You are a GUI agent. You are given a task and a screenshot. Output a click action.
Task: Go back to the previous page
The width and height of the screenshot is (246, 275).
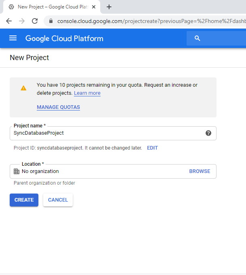click(9, 21)
